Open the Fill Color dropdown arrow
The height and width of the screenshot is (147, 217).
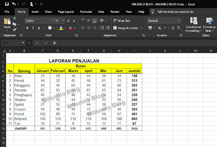[x=65, y=28]
